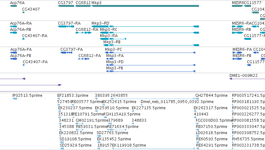This screenshot has width=265, height=150.
Task: Click the 410443 feature
Action: (x=195, y=117)
